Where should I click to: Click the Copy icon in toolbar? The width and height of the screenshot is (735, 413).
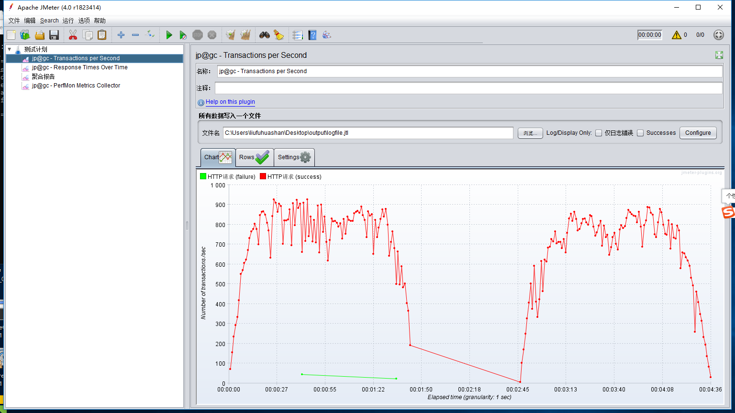click(88, 35)
